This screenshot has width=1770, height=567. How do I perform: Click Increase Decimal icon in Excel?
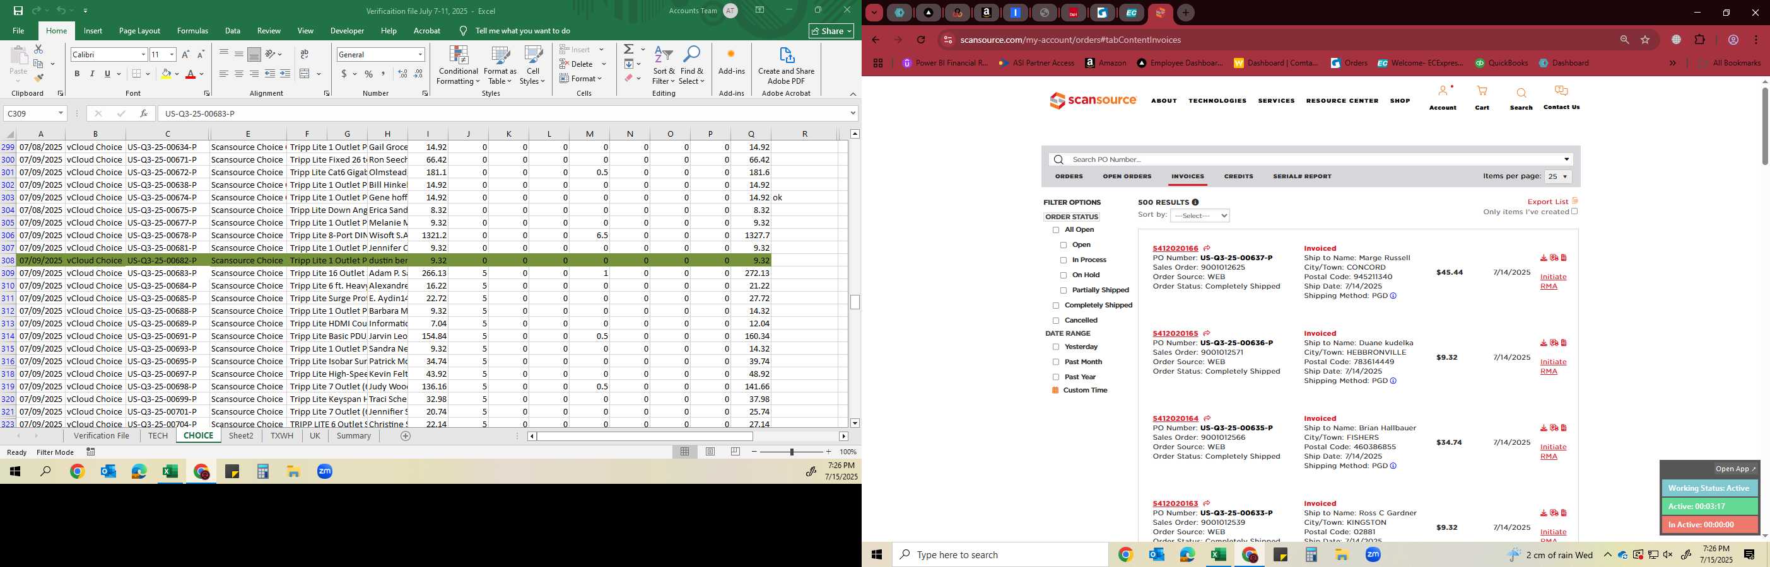(x=403, y=74)
